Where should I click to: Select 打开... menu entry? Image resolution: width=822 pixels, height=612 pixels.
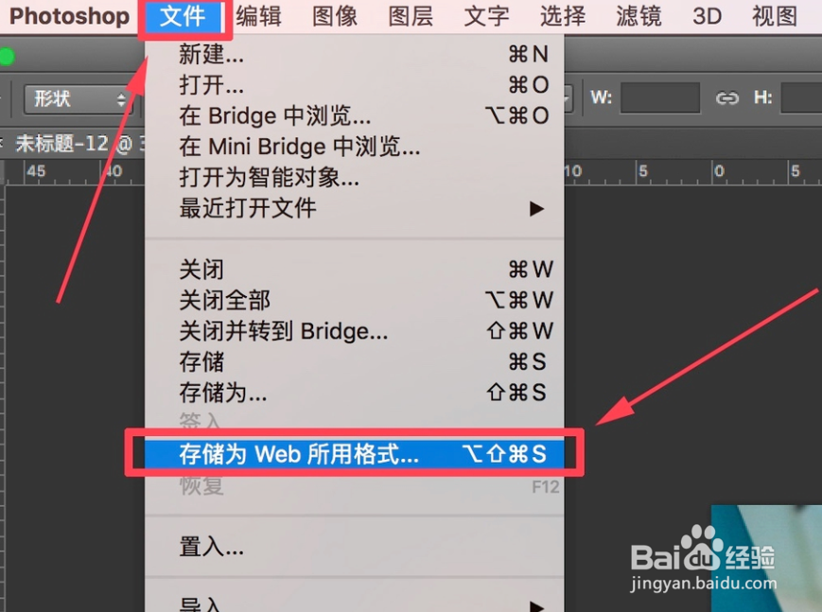(x=355, y=85)
